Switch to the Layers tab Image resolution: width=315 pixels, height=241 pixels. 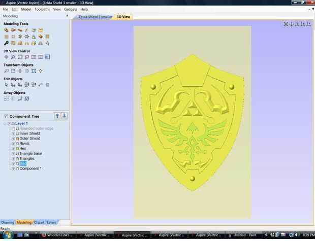pyautogui.click(x=52, y=222)
